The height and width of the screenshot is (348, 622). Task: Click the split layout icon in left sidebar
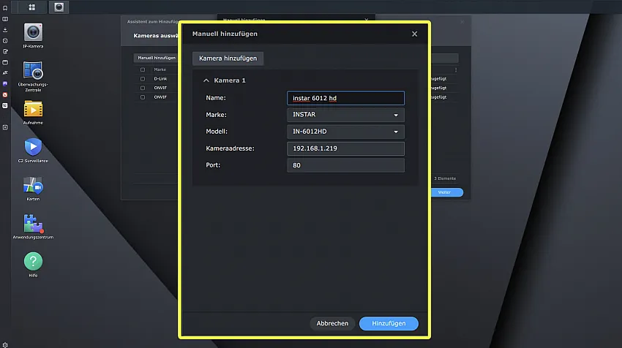(x=5, y=18)
